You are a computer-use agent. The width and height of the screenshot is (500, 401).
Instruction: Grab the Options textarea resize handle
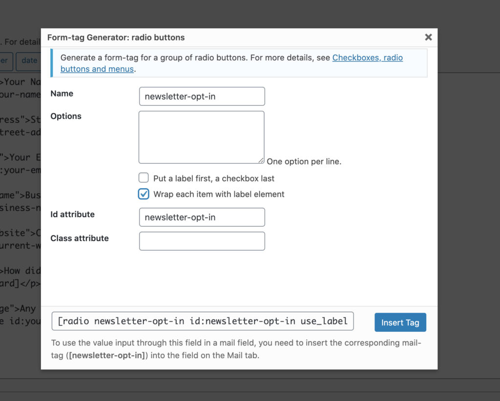point(261,161)
